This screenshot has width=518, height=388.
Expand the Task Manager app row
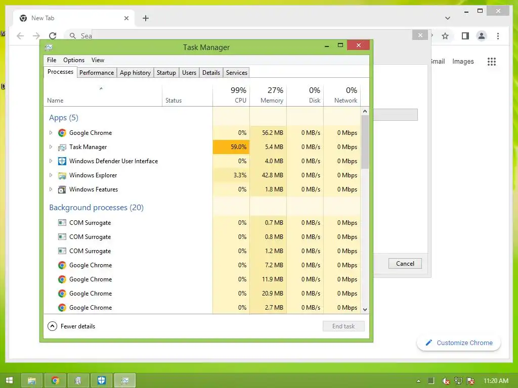pyautogui.click(x=51, y=147)
